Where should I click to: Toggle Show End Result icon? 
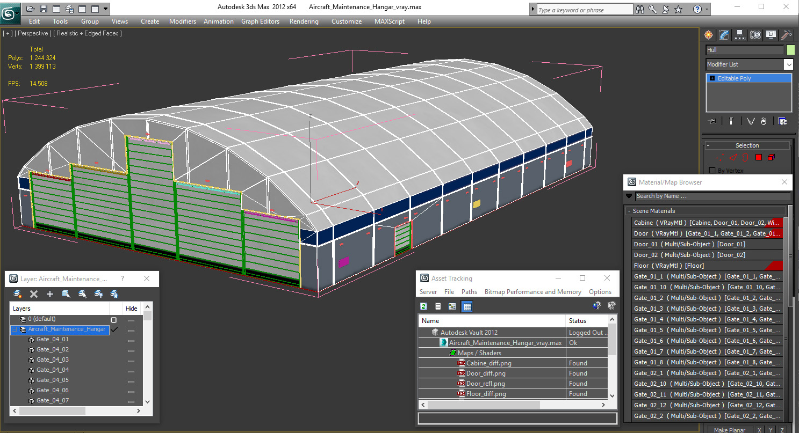(731, 121)
